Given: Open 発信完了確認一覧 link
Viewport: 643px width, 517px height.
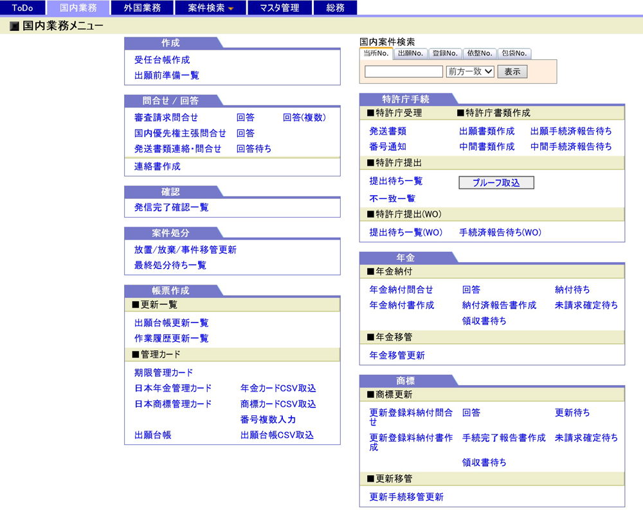Looking at the screenshot, I should tap(172, 208).
